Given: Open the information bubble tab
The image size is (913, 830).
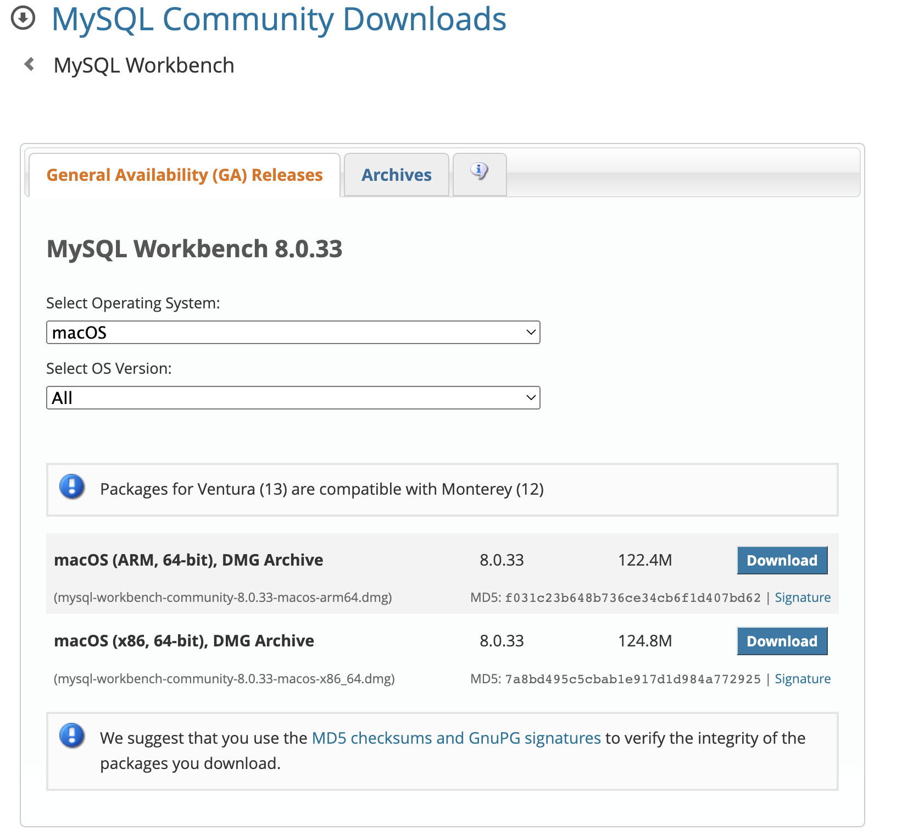Looking at the screenshot, I should (480, 174).
